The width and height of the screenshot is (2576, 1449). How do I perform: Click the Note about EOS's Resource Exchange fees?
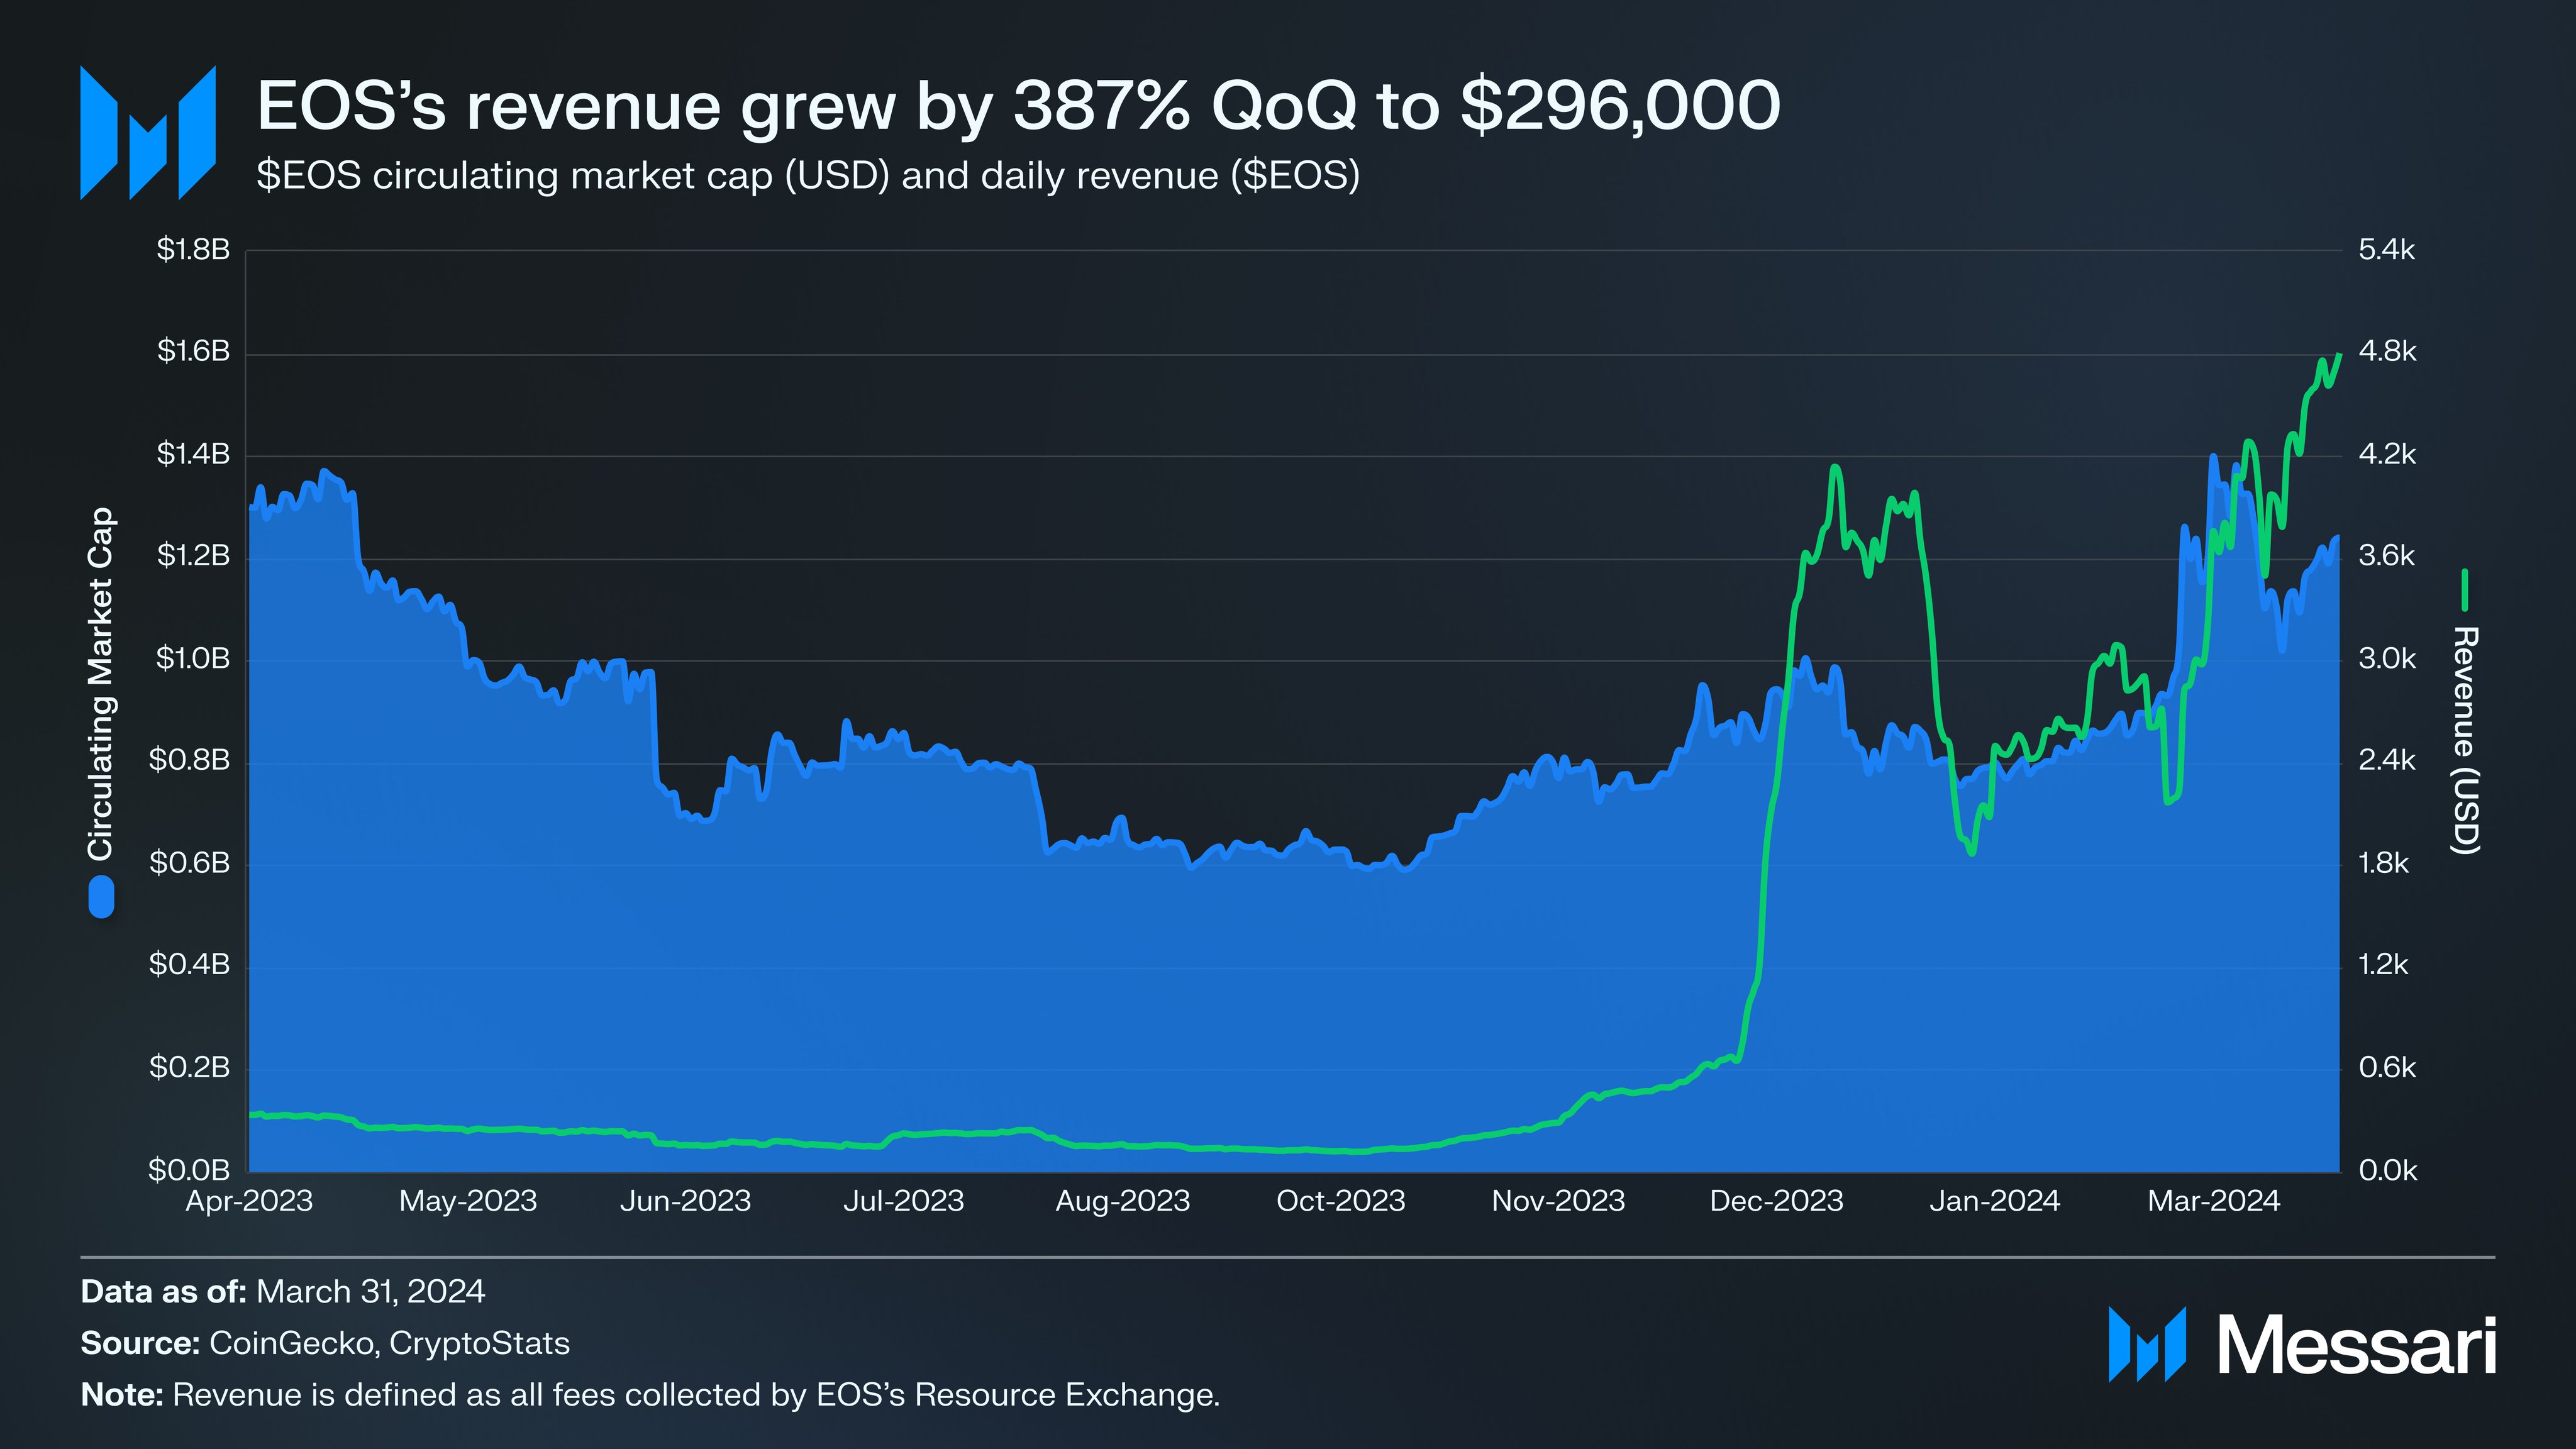pos(650,1395)
